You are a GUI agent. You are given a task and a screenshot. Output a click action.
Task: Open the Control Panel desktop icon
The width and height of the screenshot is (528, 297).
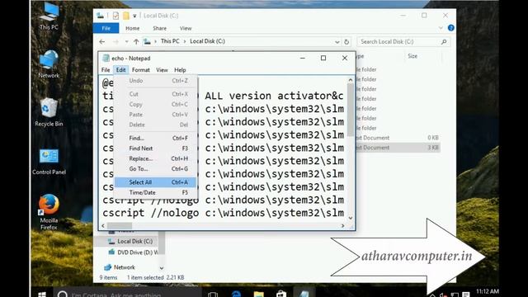coord(49,162)
